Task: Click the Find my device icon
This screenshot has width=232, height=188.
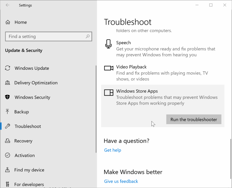Action: pos(7,170)
